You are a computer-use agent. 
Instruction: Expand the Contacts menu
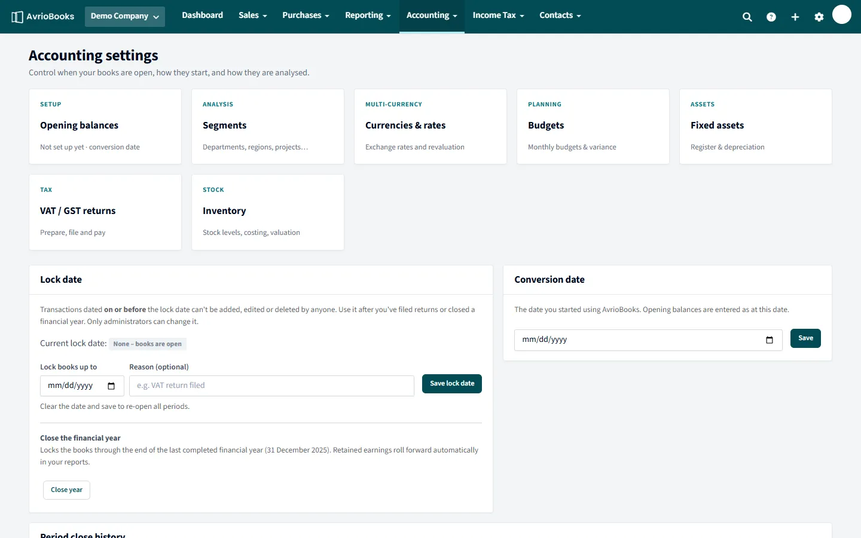click(x=560, y=16)
